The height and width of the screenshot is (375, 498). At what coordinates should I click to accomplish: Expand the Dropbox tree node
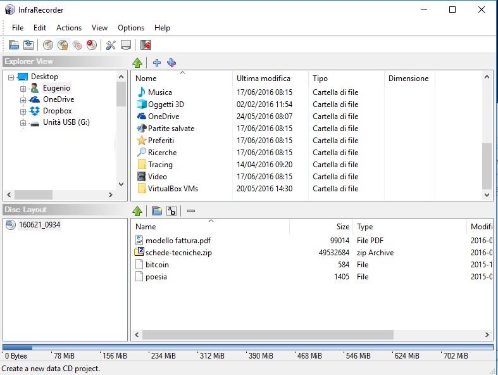click(23, 111)
